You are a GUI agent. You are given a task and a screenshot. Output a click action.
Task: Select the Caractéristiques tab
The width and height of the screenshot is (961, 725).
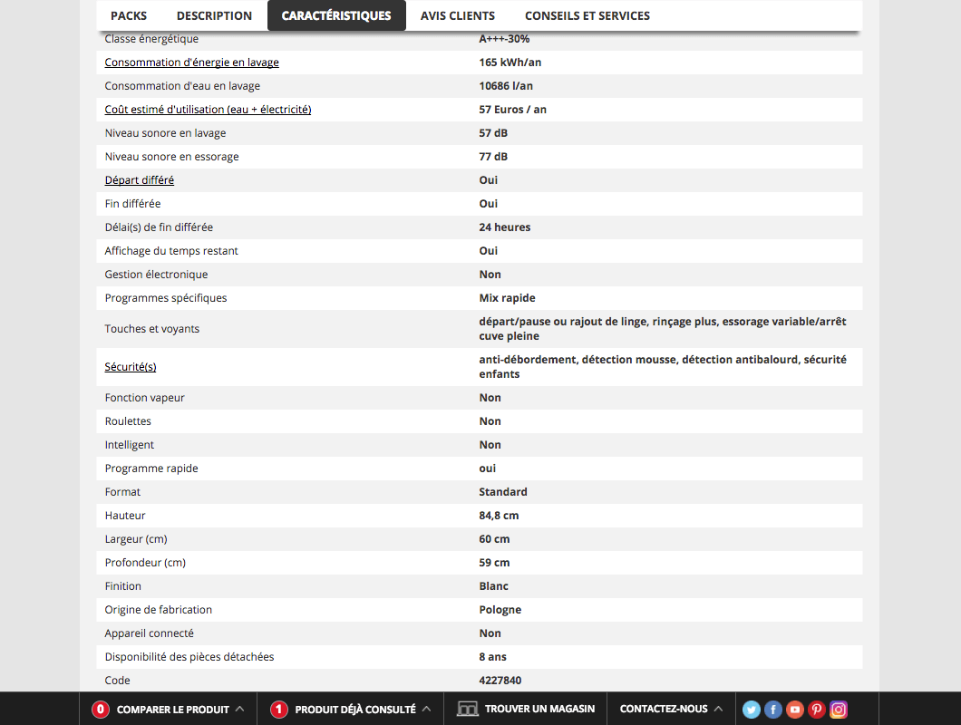point(336,15)
